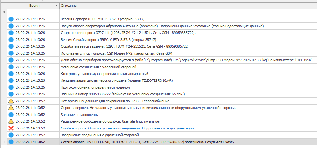Click the current-row indicator arrow on last row

(x=4, y=142)
